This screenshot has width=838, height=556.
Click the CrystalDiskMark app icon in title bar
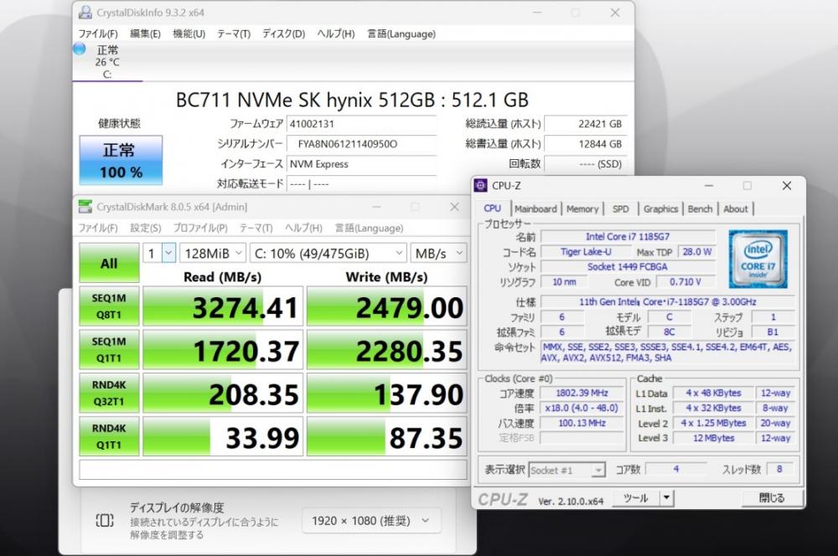coord(85,207)
